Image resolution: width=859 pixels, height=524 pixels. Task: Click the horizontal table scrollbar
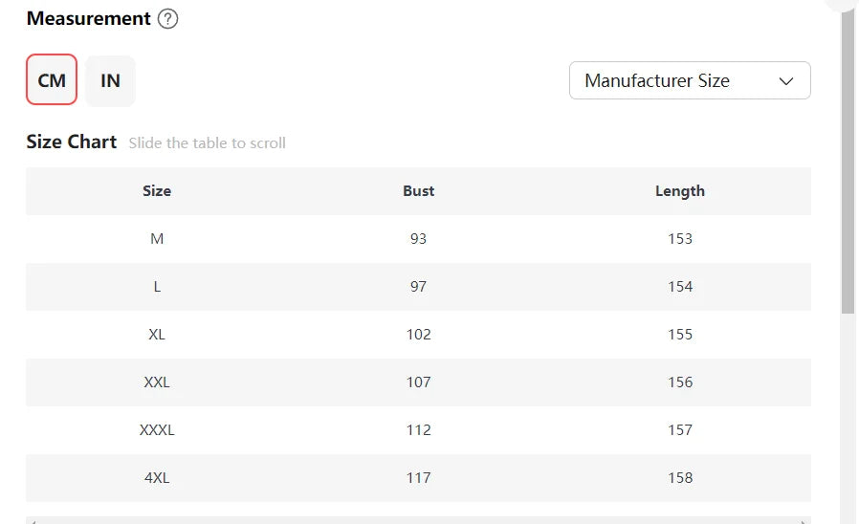(418, 520)
